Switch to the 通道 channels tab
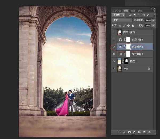Viewport: 160px width, 139px height. coord(133,11)
